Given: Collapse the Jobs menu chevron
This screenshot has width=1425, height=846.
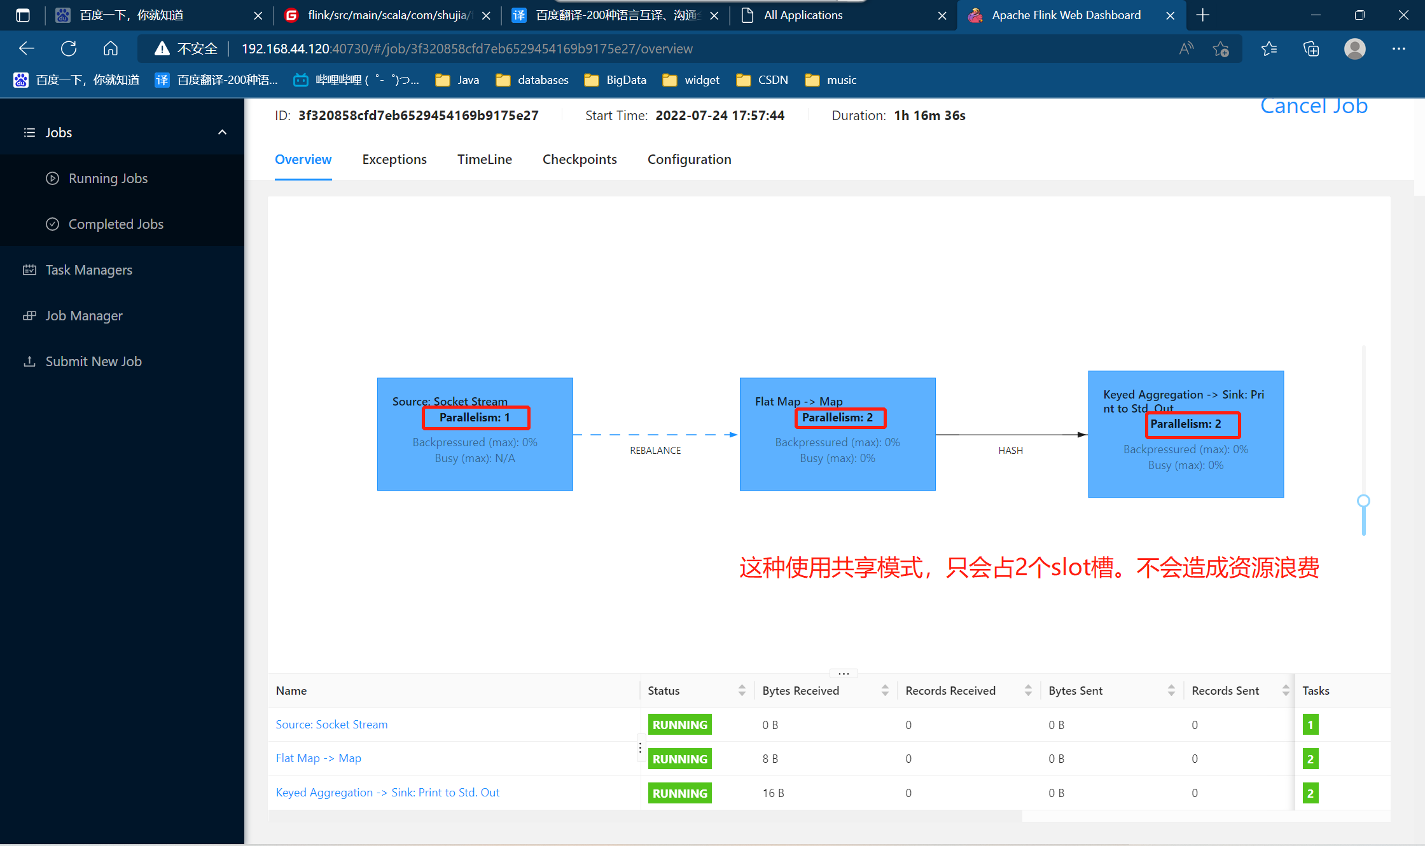Looking at the screenshot, I should point(222,132).
